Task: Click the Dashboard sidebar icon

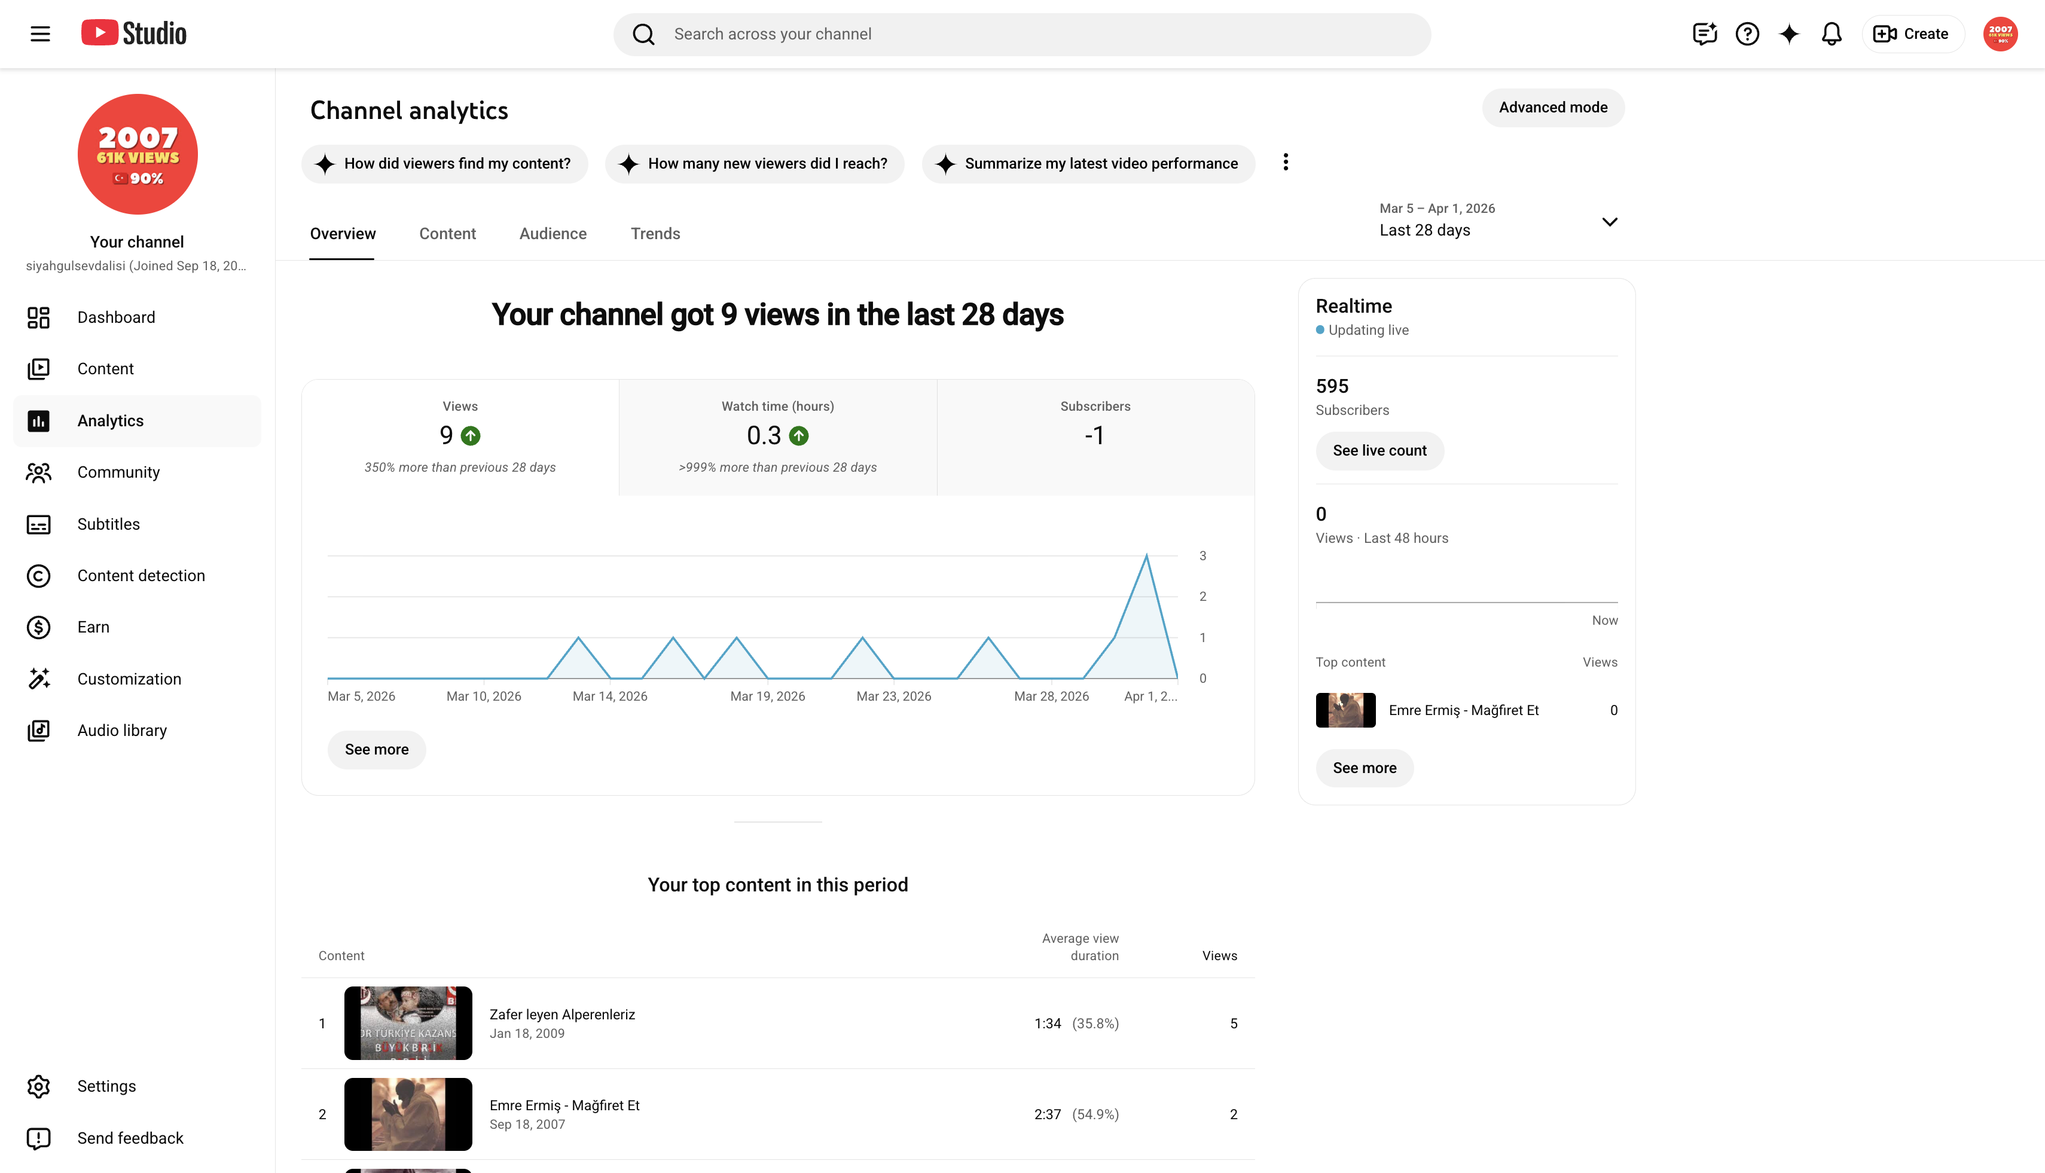Action: click(39, 317)
